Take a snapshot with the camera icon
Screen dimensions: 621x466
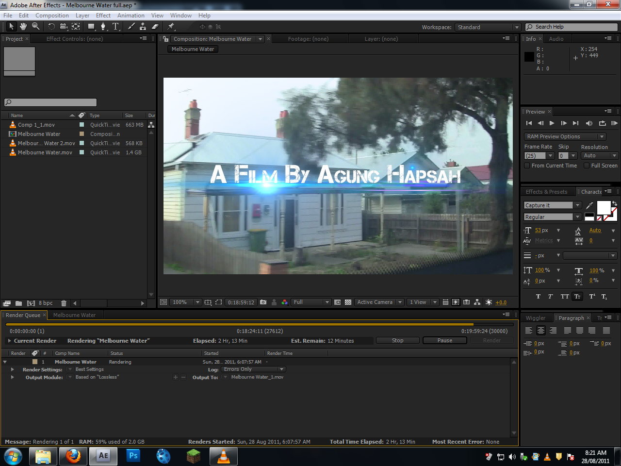(x=263, y=302)
